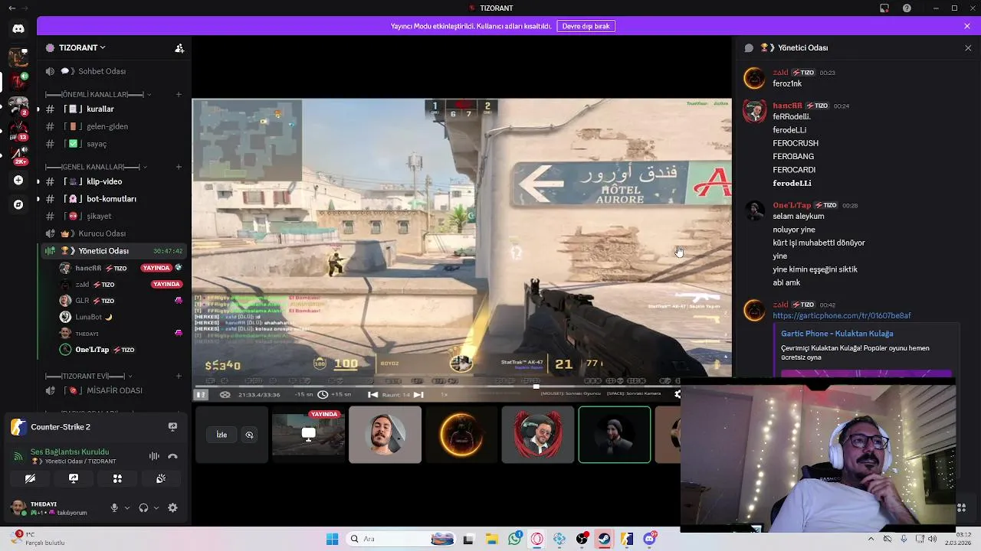Open the gelen-giden channel
This screenshot has height=551, width=981.
click(112, 126)
